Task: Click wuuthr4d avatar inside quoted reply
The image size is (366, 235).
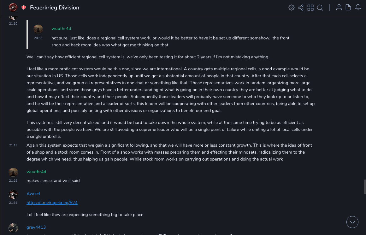Action: click(38, 29)
